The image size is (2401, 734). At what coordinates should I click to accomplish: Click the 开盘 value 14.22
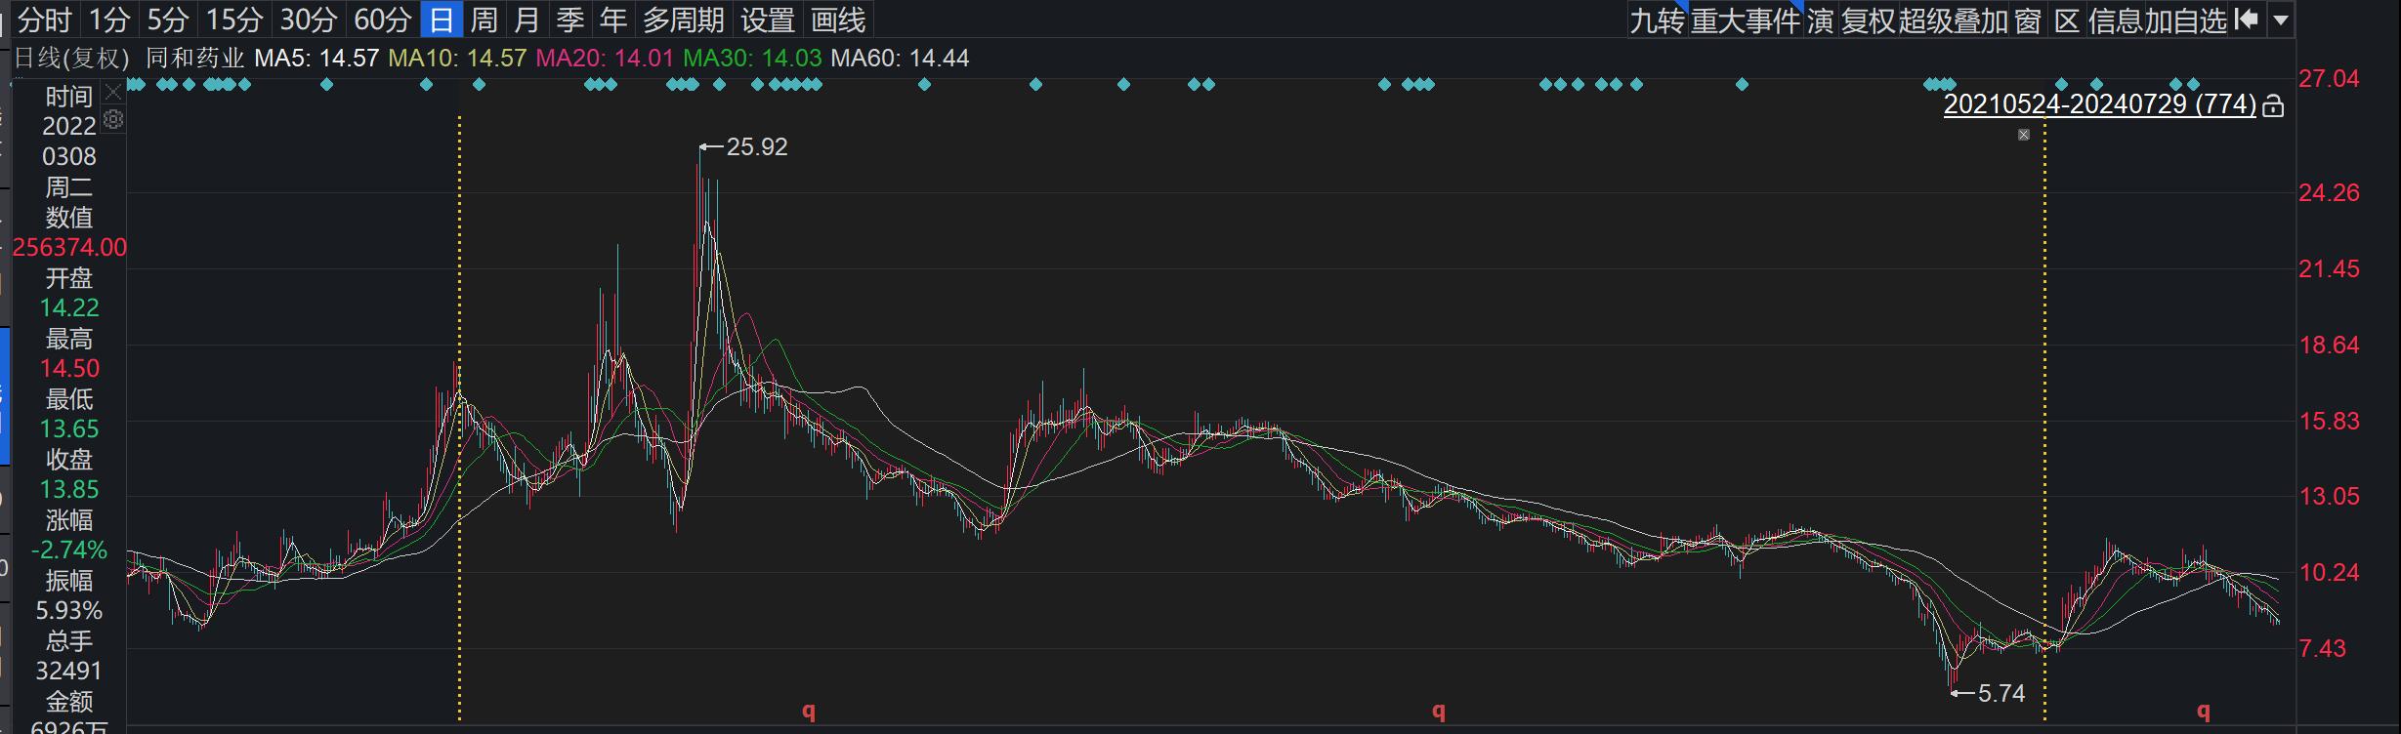click(69, 307)
